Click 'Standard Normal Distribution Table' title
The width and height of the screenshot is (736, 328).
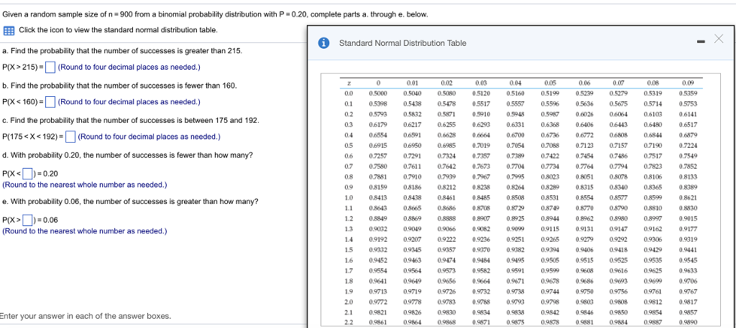(402, 43)
